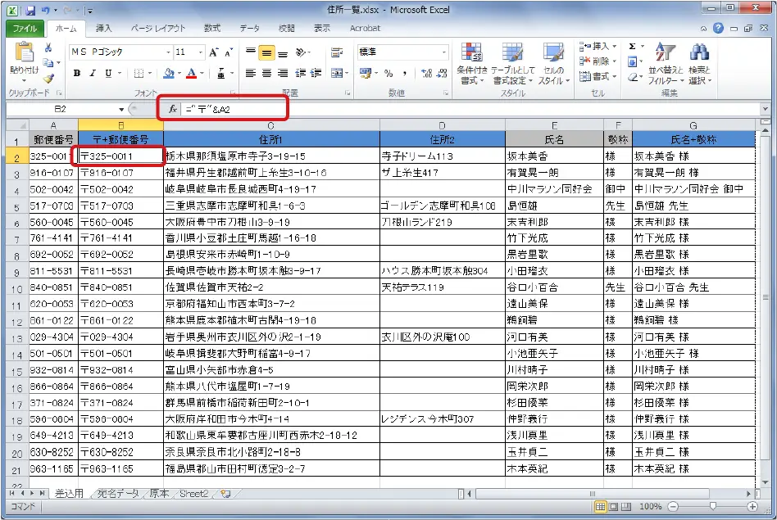
Task: Open Sort and Filter (並べ替えとフィルター)
Action: [666, 63]
